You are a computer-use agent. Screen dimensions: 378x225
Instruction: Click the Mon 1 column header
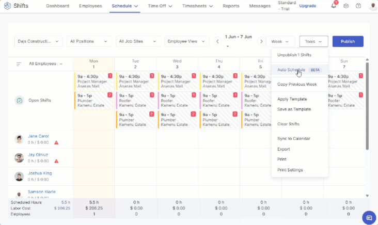93,64
